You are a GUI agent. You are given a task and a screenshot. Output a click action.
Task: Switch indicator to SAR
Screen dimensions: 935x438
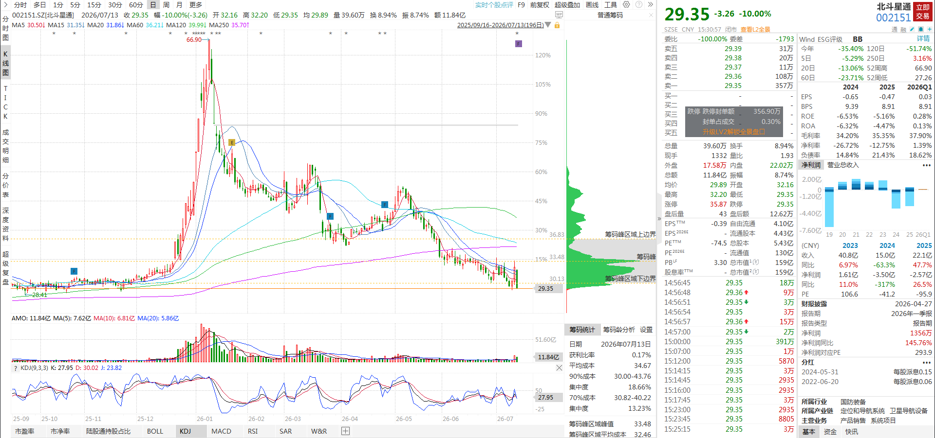(x=285, y=431)
